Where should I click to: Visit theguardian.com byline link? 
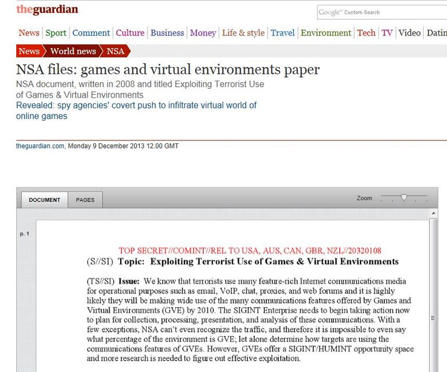39,146
